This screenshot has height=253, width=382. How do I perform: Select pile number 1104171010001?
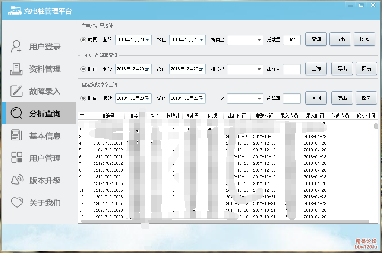coord(108,143)
